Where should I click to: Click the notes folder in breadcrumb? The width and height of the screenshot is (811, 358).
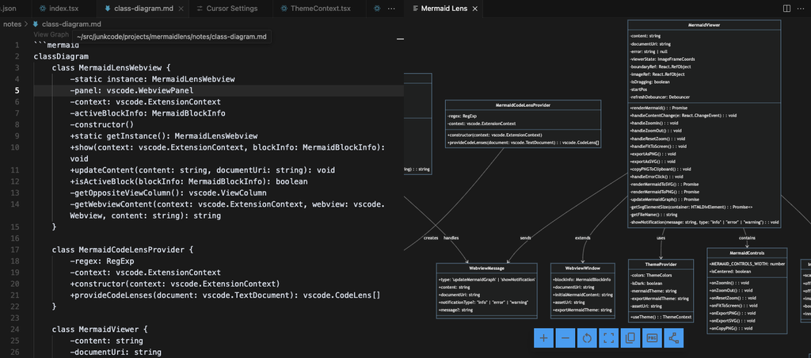click(x=13, y=24)
